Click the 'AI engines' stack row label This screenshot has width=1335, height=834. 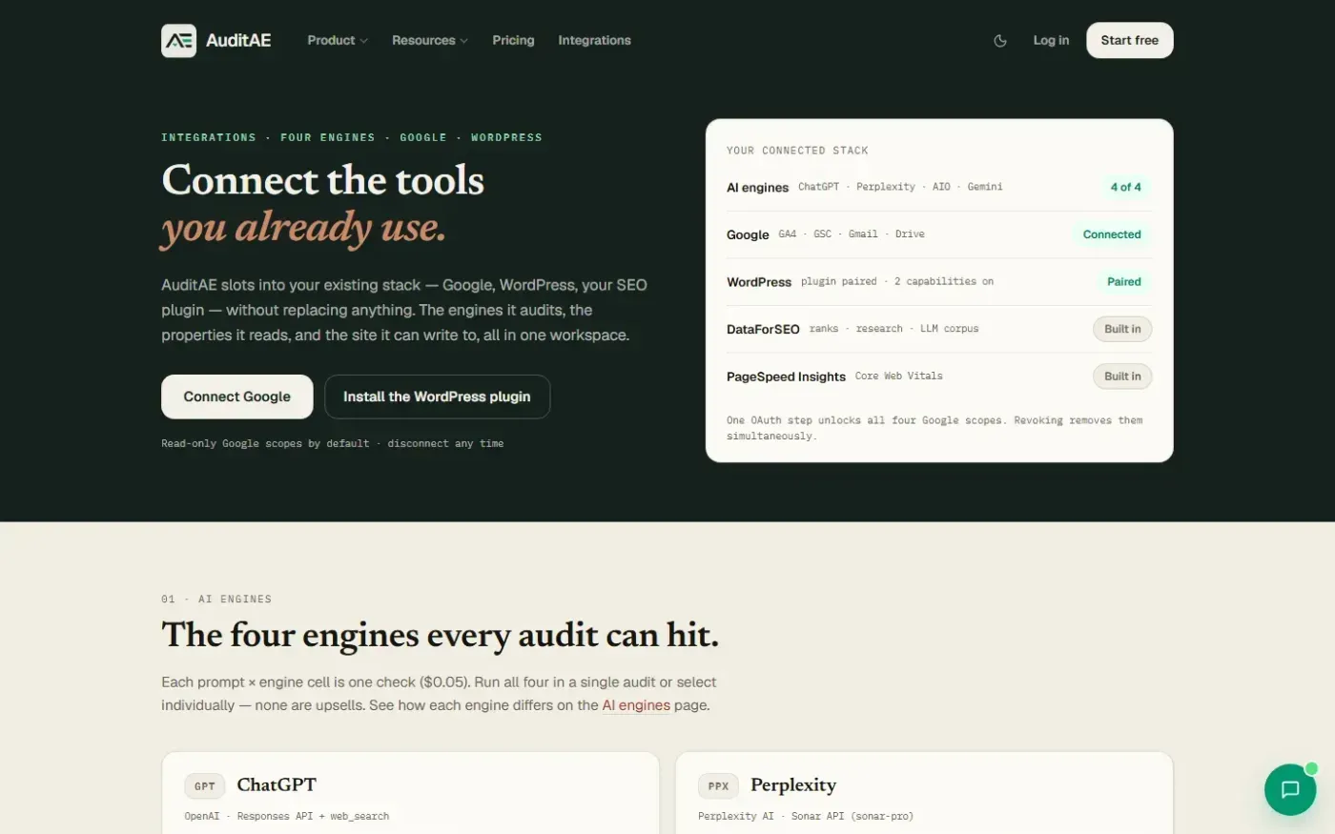(x=757, y=188)
